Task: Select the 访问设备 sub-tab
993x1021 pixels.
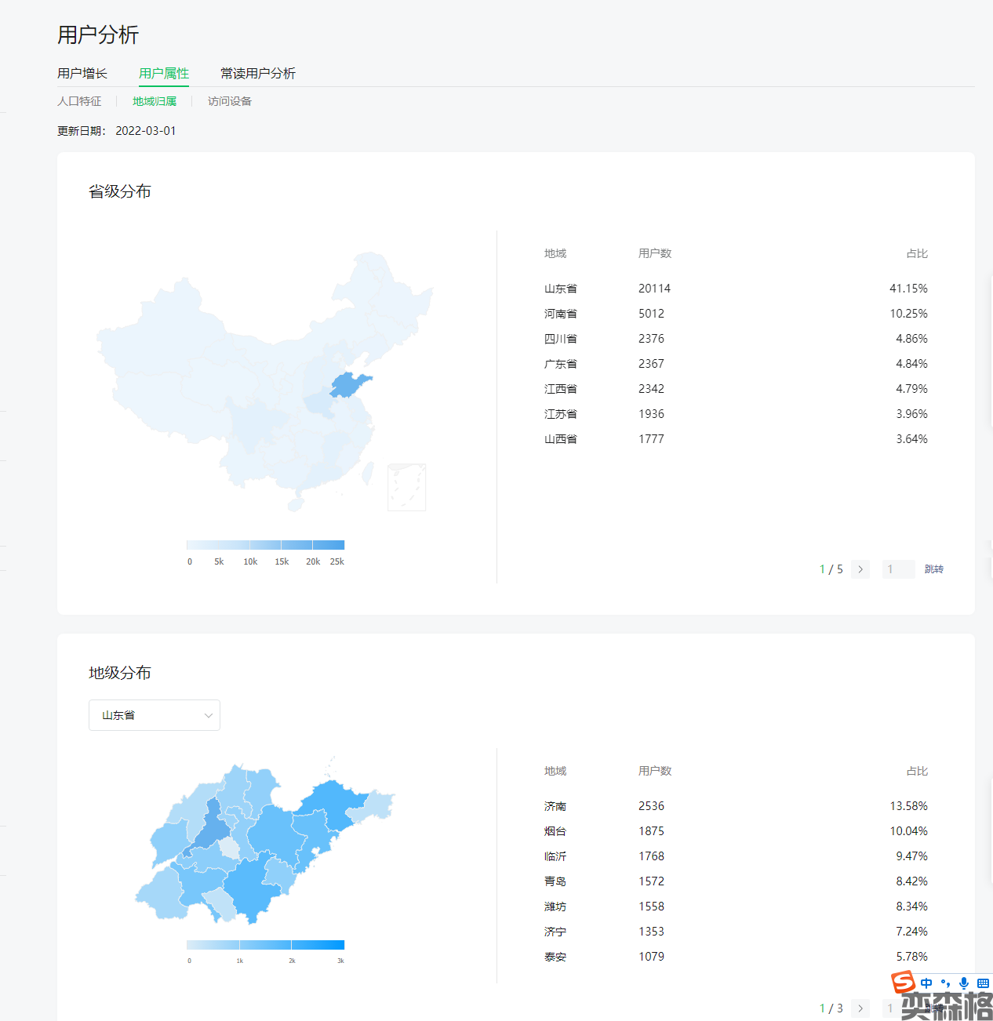Action: [x=230, y=101]
